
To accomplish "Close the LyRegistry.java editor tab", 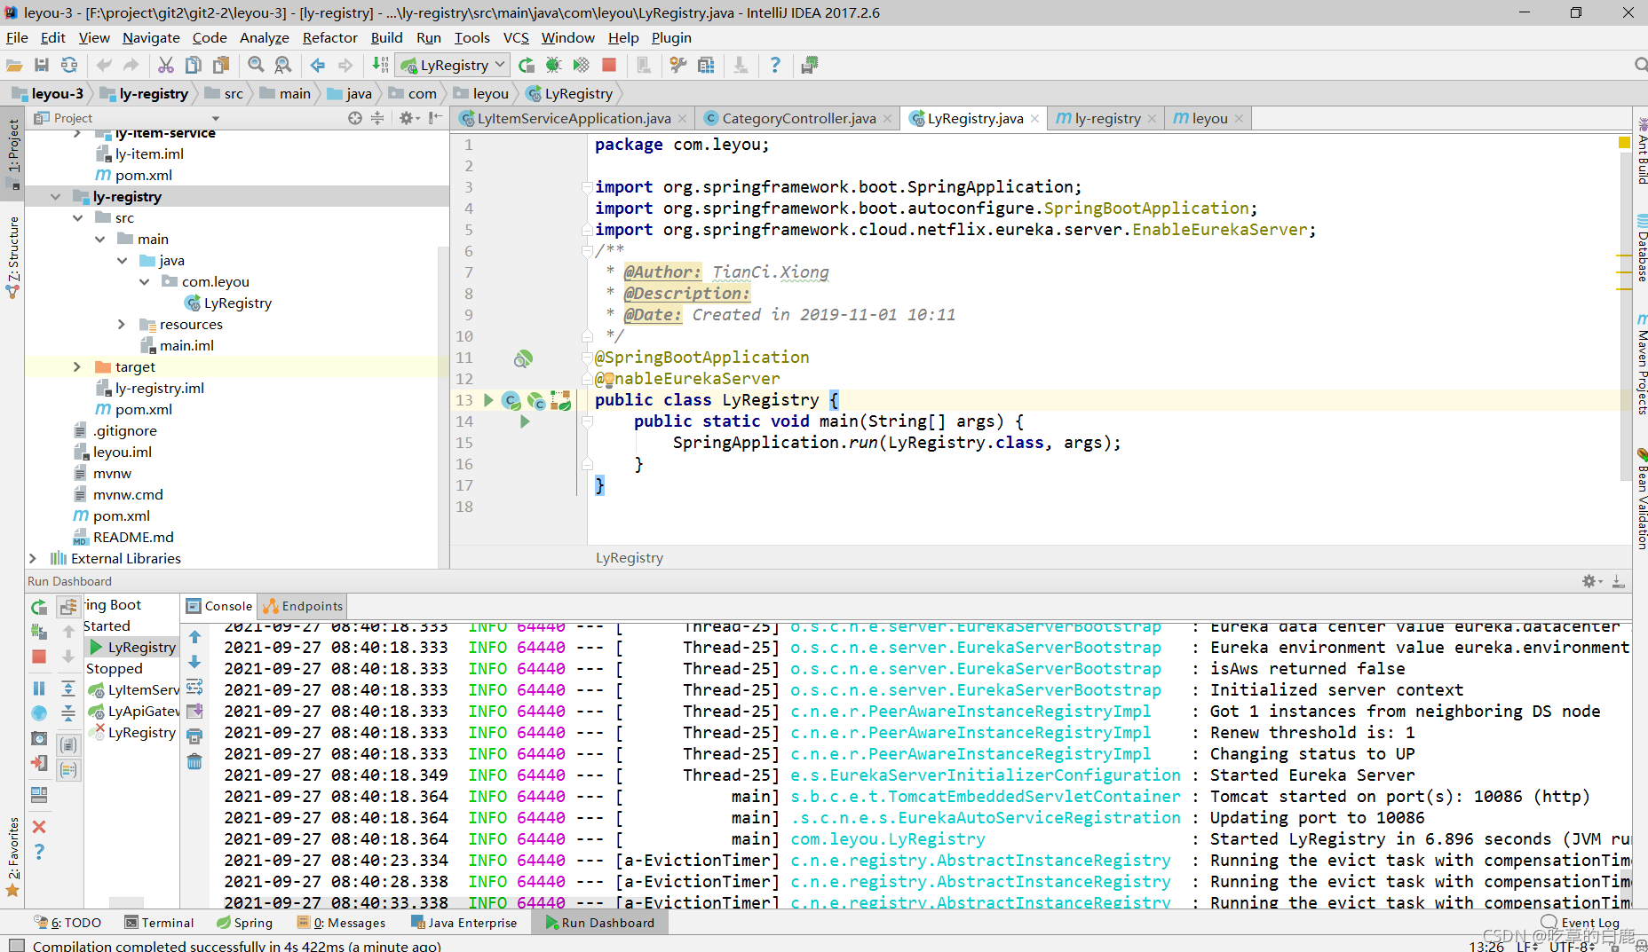I will (x=1034, y=119).
